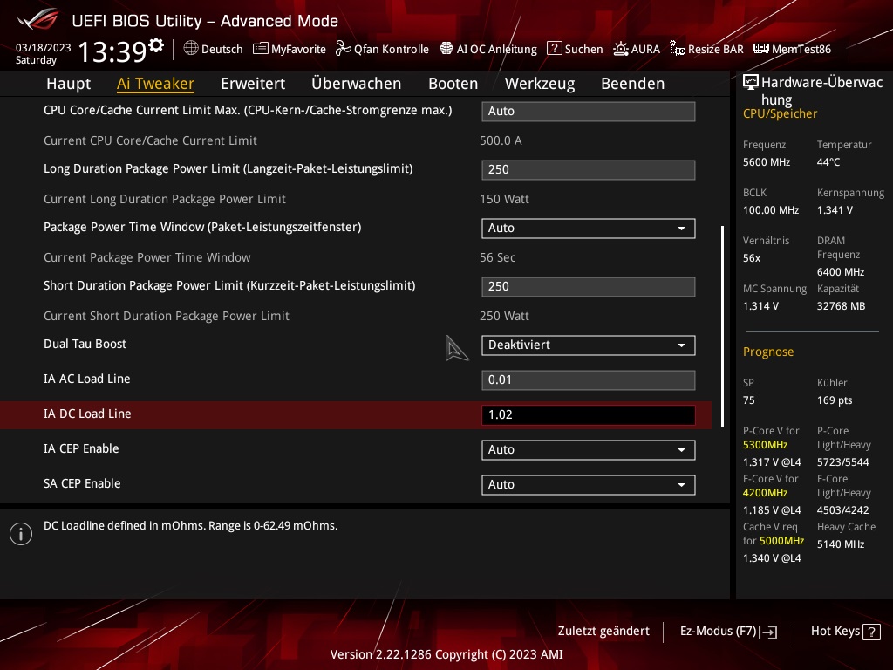The image size is (893, 670).
Task: Click Zuletzt geändert button
Action: [603, 632]
